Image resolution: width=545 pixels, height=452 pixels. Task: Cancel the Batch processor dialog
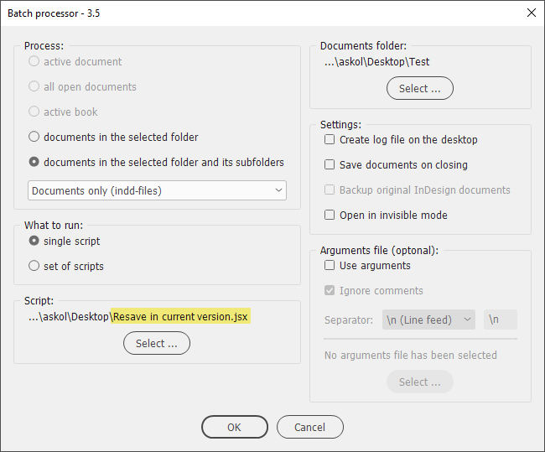coord(310,427)
